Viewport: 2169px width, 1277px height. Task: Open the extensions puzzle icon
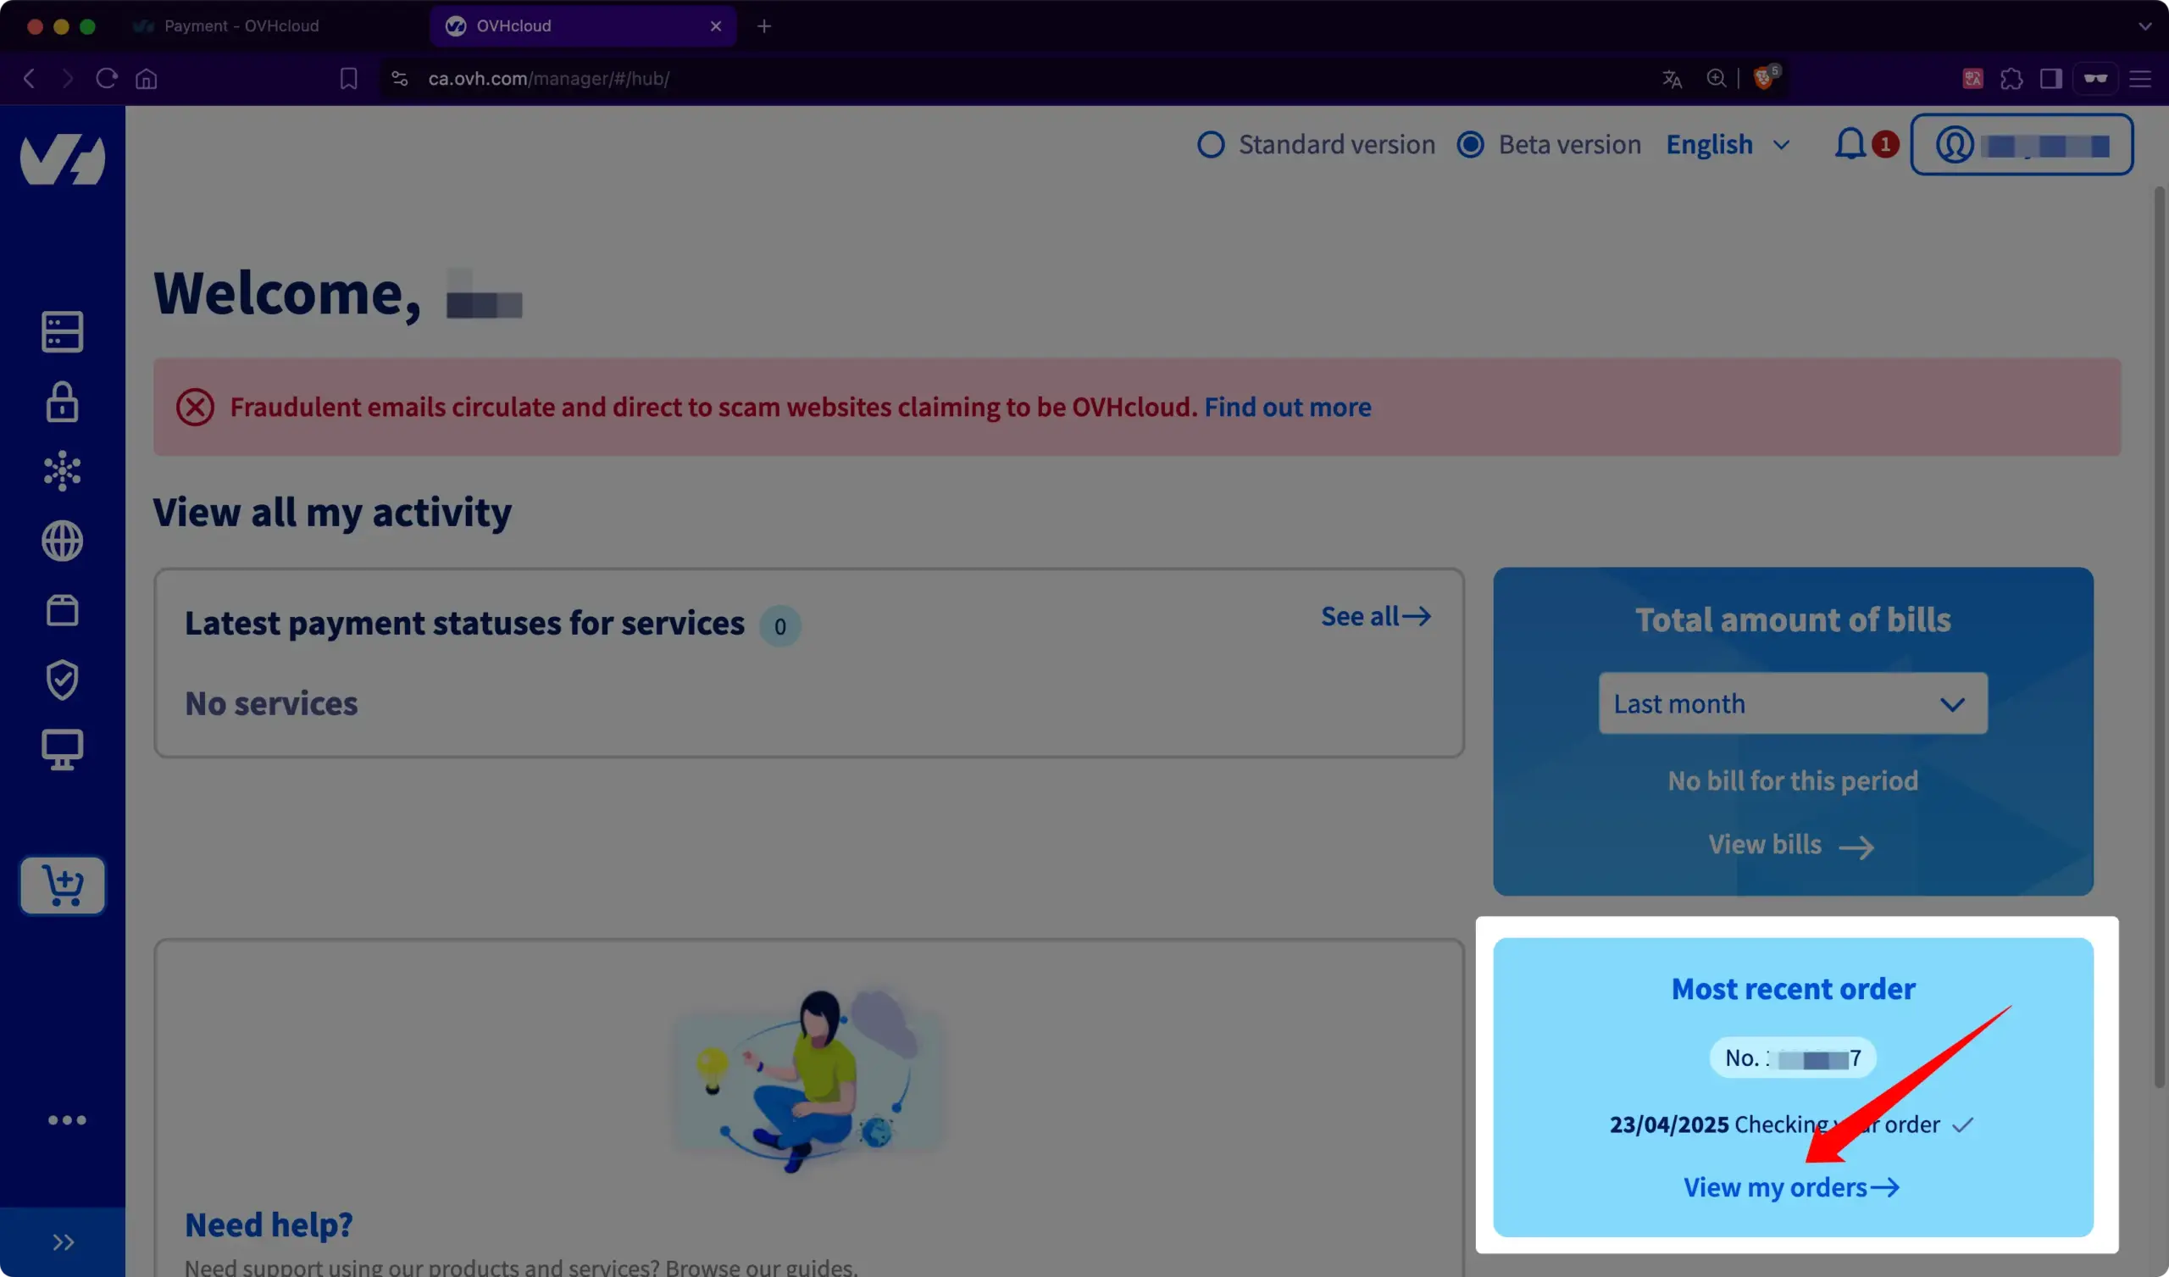click(2011, 78)
